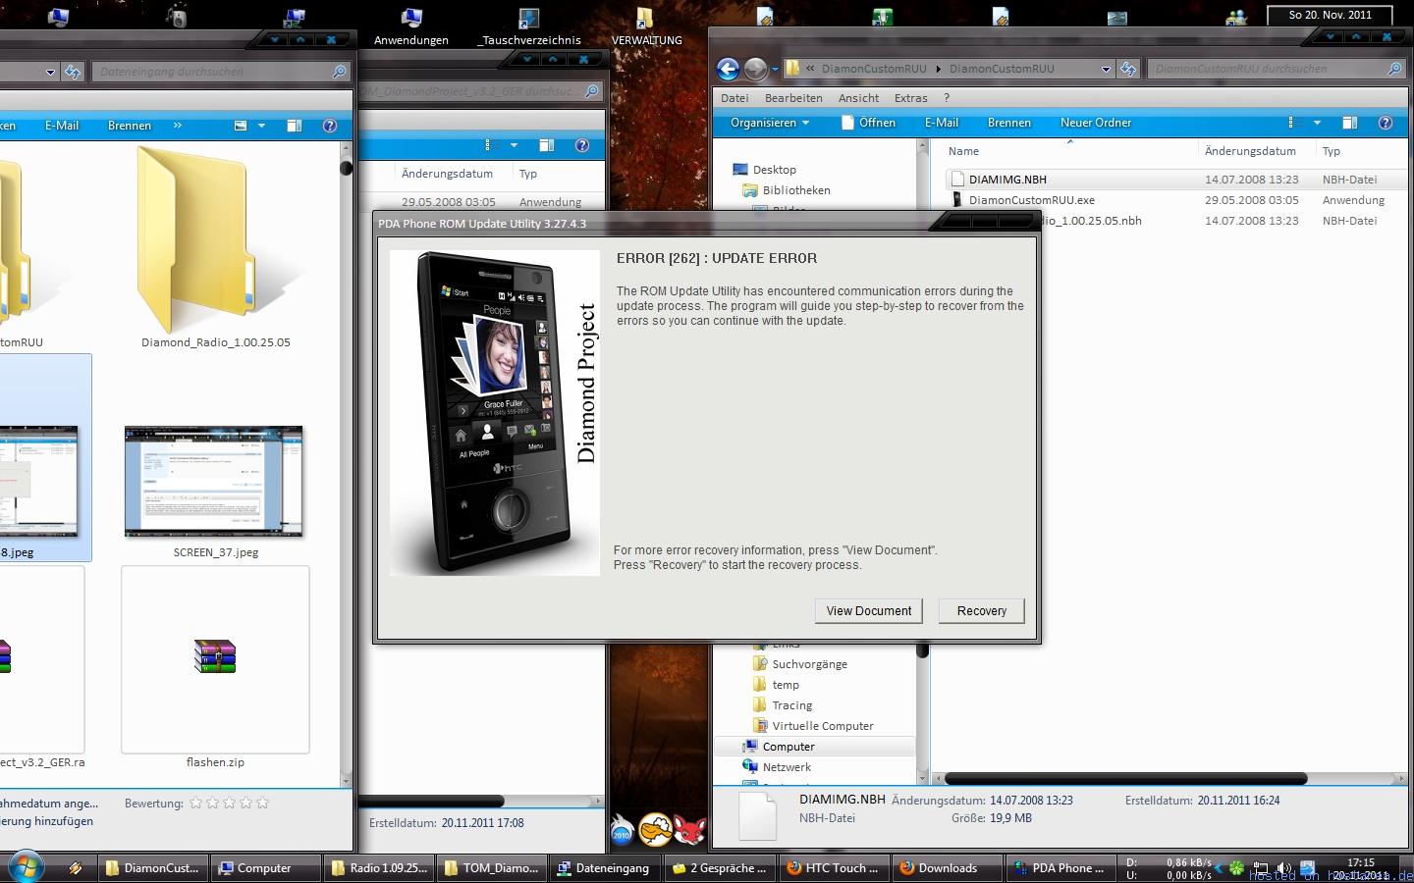Screen dimensions: 1414x883
Task: Open the Extras menu
Action: [910, 98]
